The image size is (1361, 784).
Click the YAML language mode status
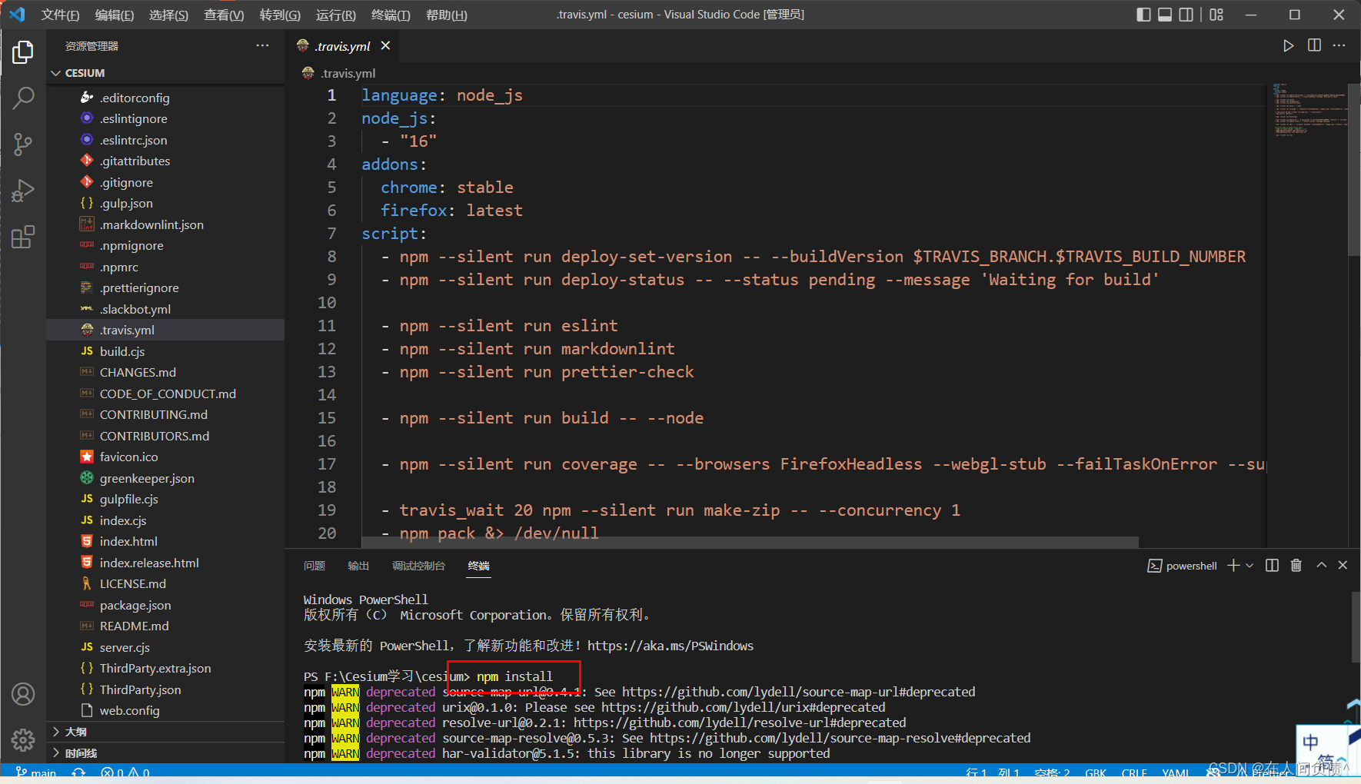(1175, 773)
